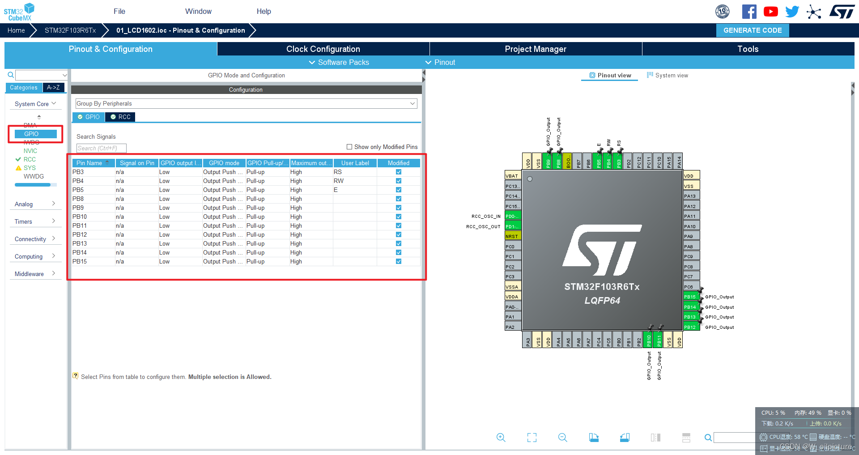859x455 pixels.
Task: Zoom out of the pinout view
Action: 563,438
